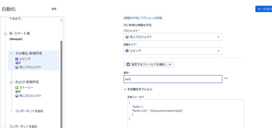Click the project avatar under ストーリー 場所

[x=17, y=96]
